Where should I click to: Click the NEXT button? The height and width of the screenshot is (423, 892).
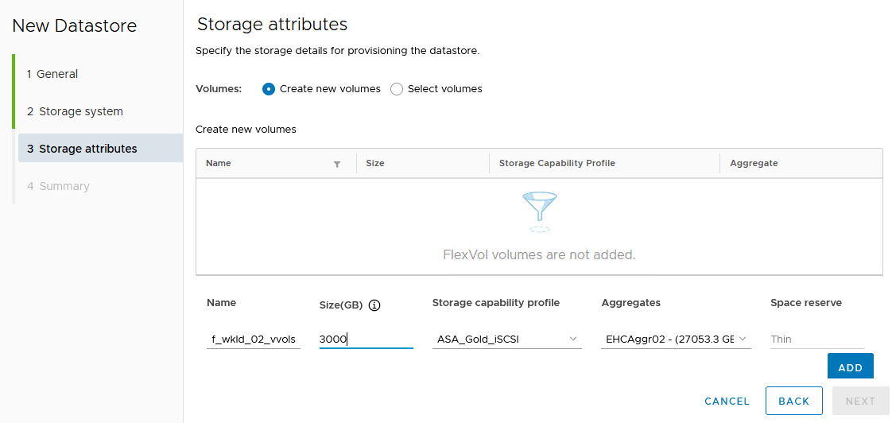(x=860, y=402)
